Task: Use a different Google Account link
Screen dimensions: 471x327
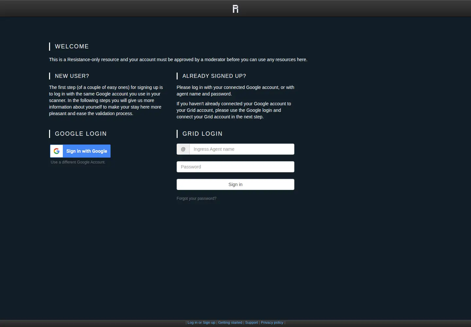Action: tap(78, 162)
